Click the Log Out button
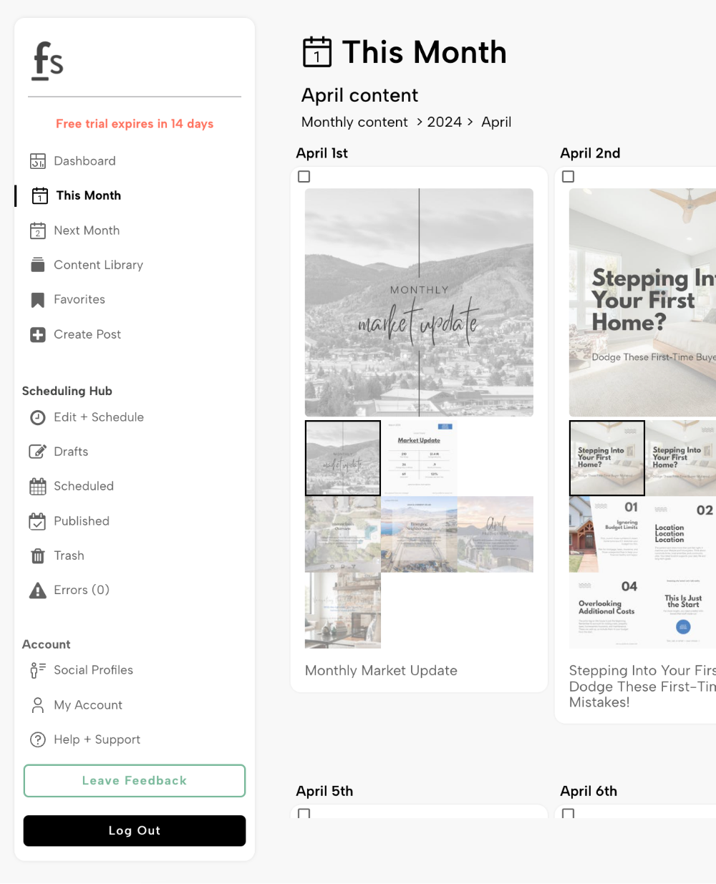716x884 pixels. (x=135, y=830)
